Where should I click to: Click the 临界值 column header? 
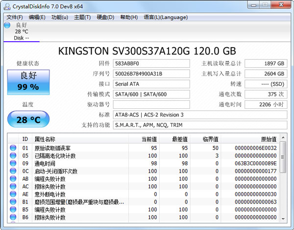[x=205, y=139]
